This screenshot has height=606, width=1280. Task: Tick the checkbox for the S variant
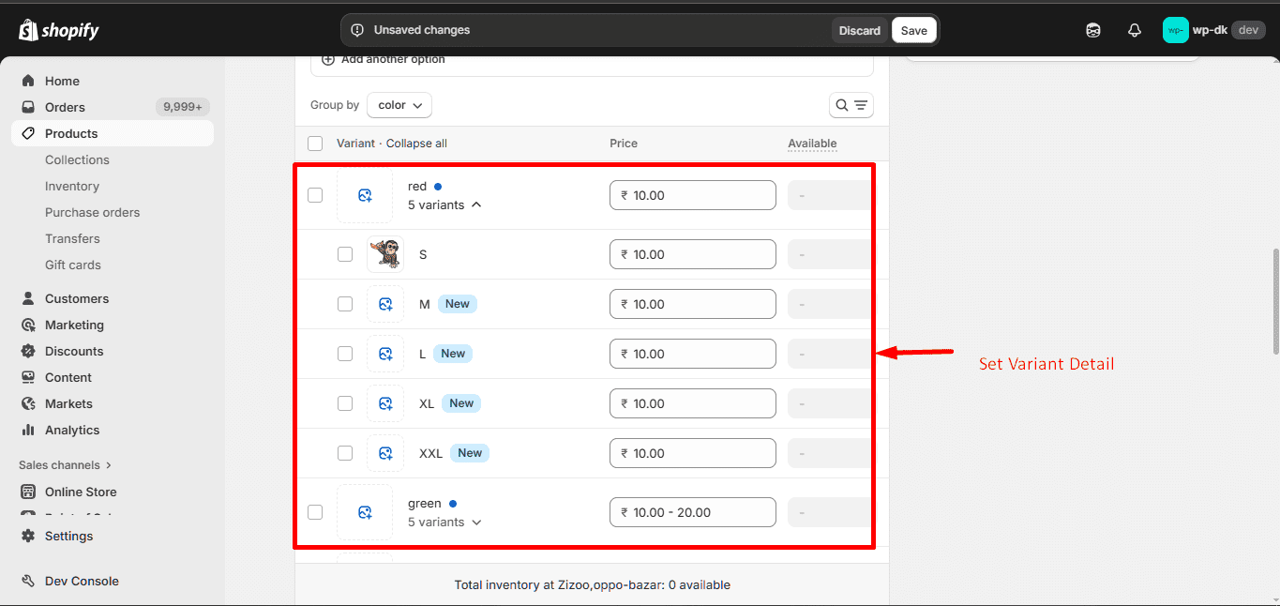(x=345, y=254)
